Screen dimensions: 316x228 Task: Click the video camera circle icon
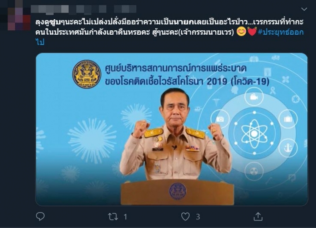254,97
